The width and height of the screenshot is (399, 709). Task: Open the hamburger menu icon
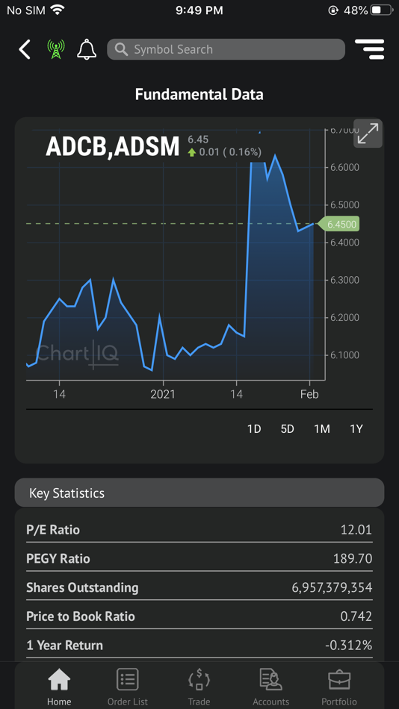click(370, 49)
